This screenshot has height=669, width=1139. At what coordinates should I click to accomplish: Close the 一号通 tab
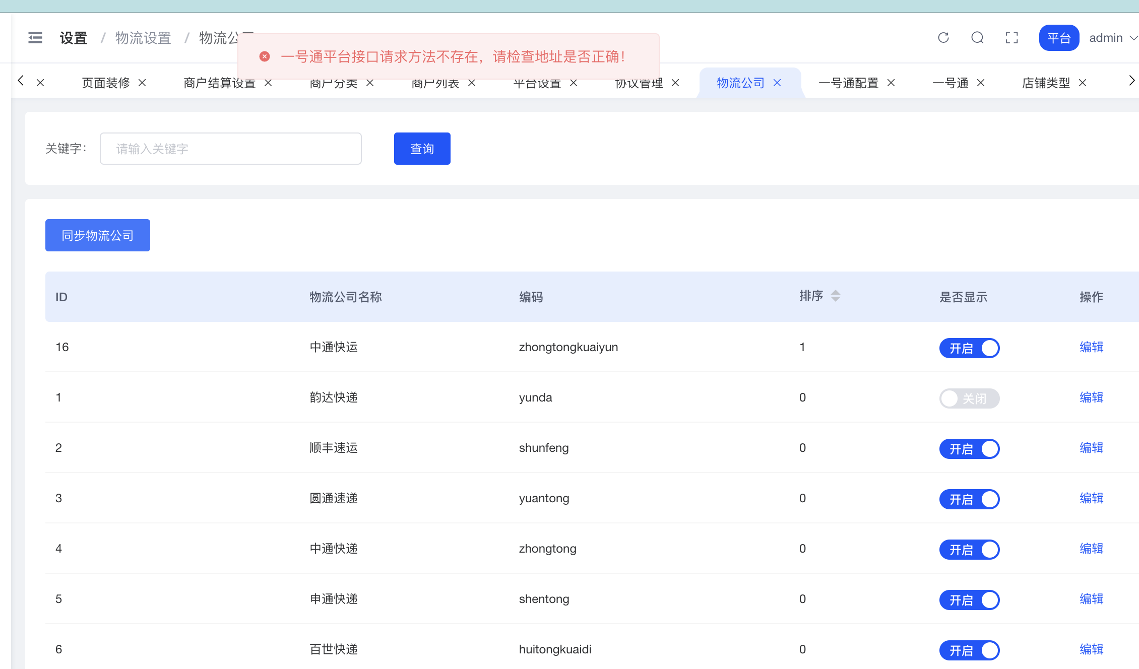(981, 83)
